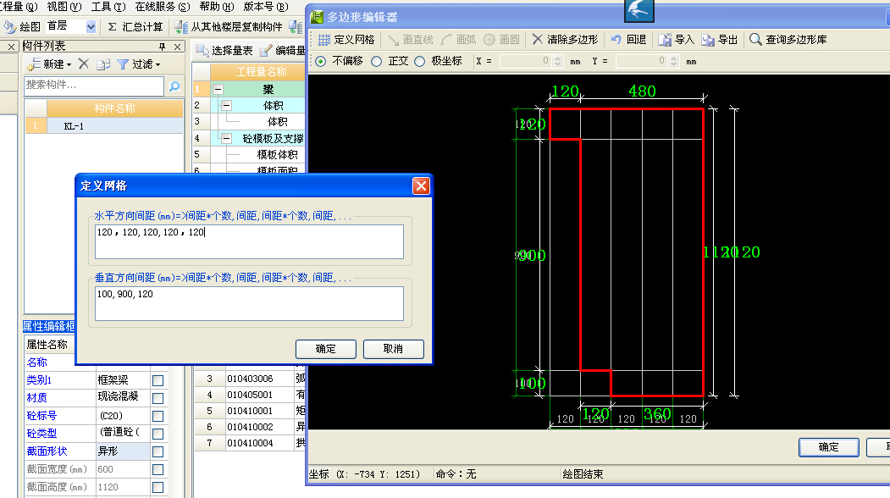Click the 回退 undo icon
The width and height of the screenshot is (890, 498).
click(x=616, y=40)
